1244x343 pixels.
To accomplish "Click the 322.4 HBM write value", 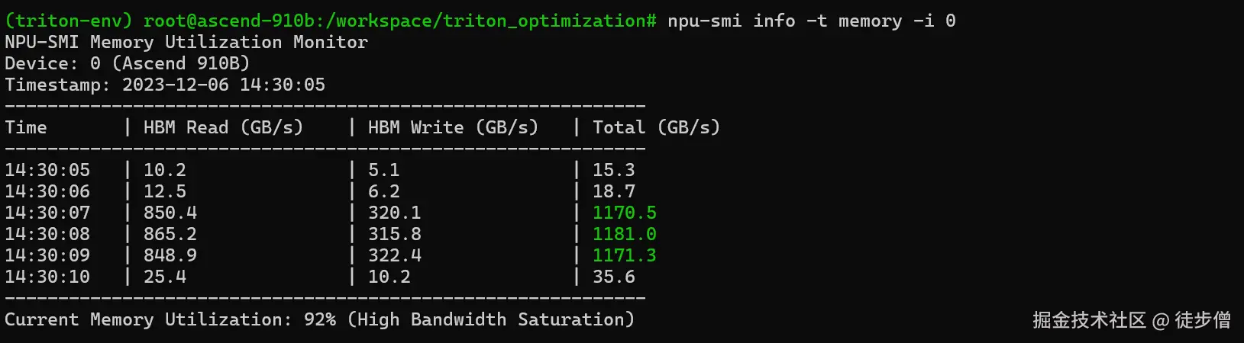I will (x=394, y=255).
